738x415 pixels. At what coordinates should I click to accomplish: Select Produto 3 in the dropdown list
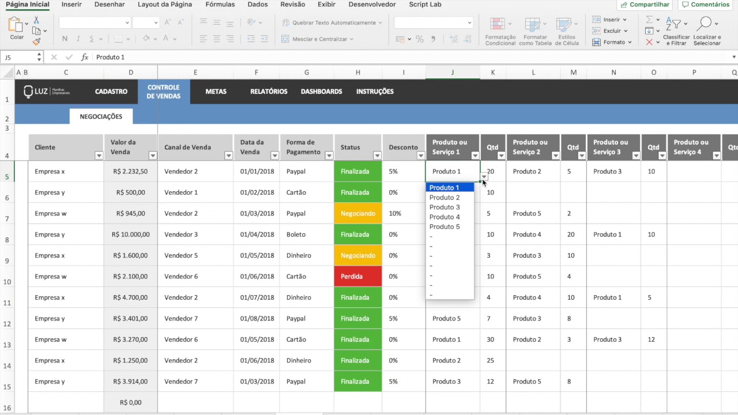click(450, 207)
